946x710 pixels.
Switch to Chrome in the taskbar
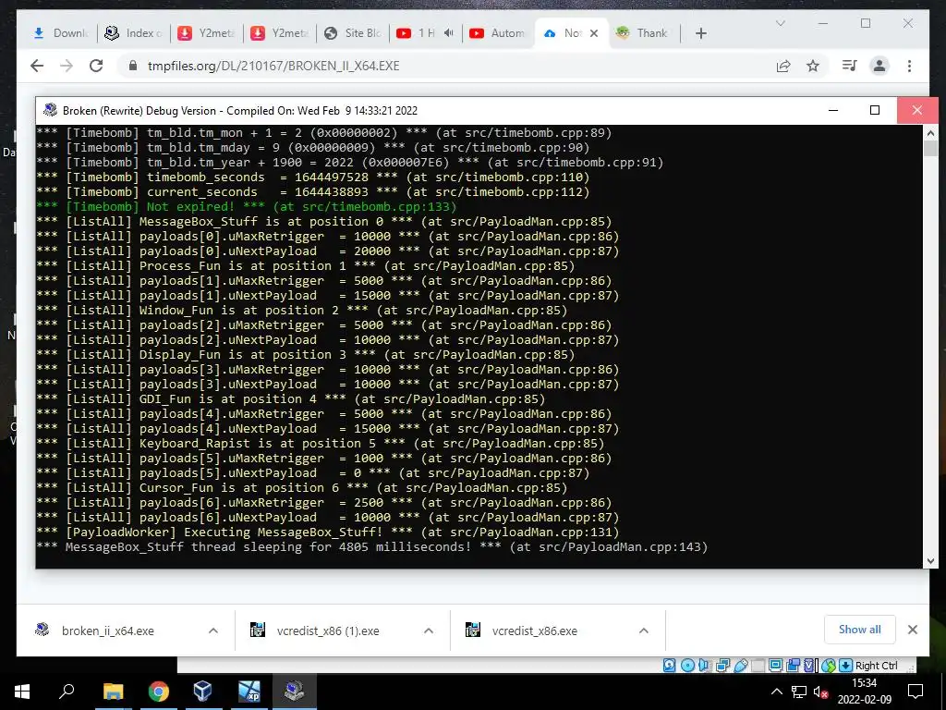pos(158,692)
